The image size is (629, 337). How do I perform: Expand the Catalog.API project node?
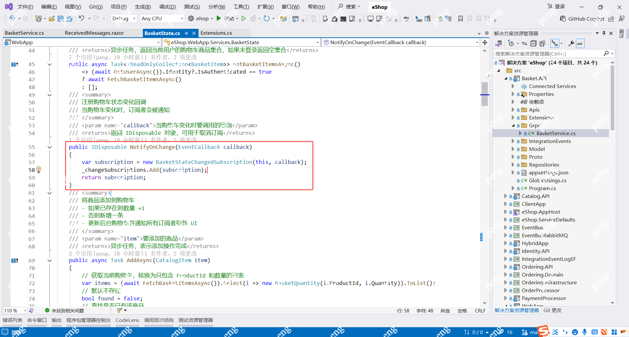click(505, 196)
